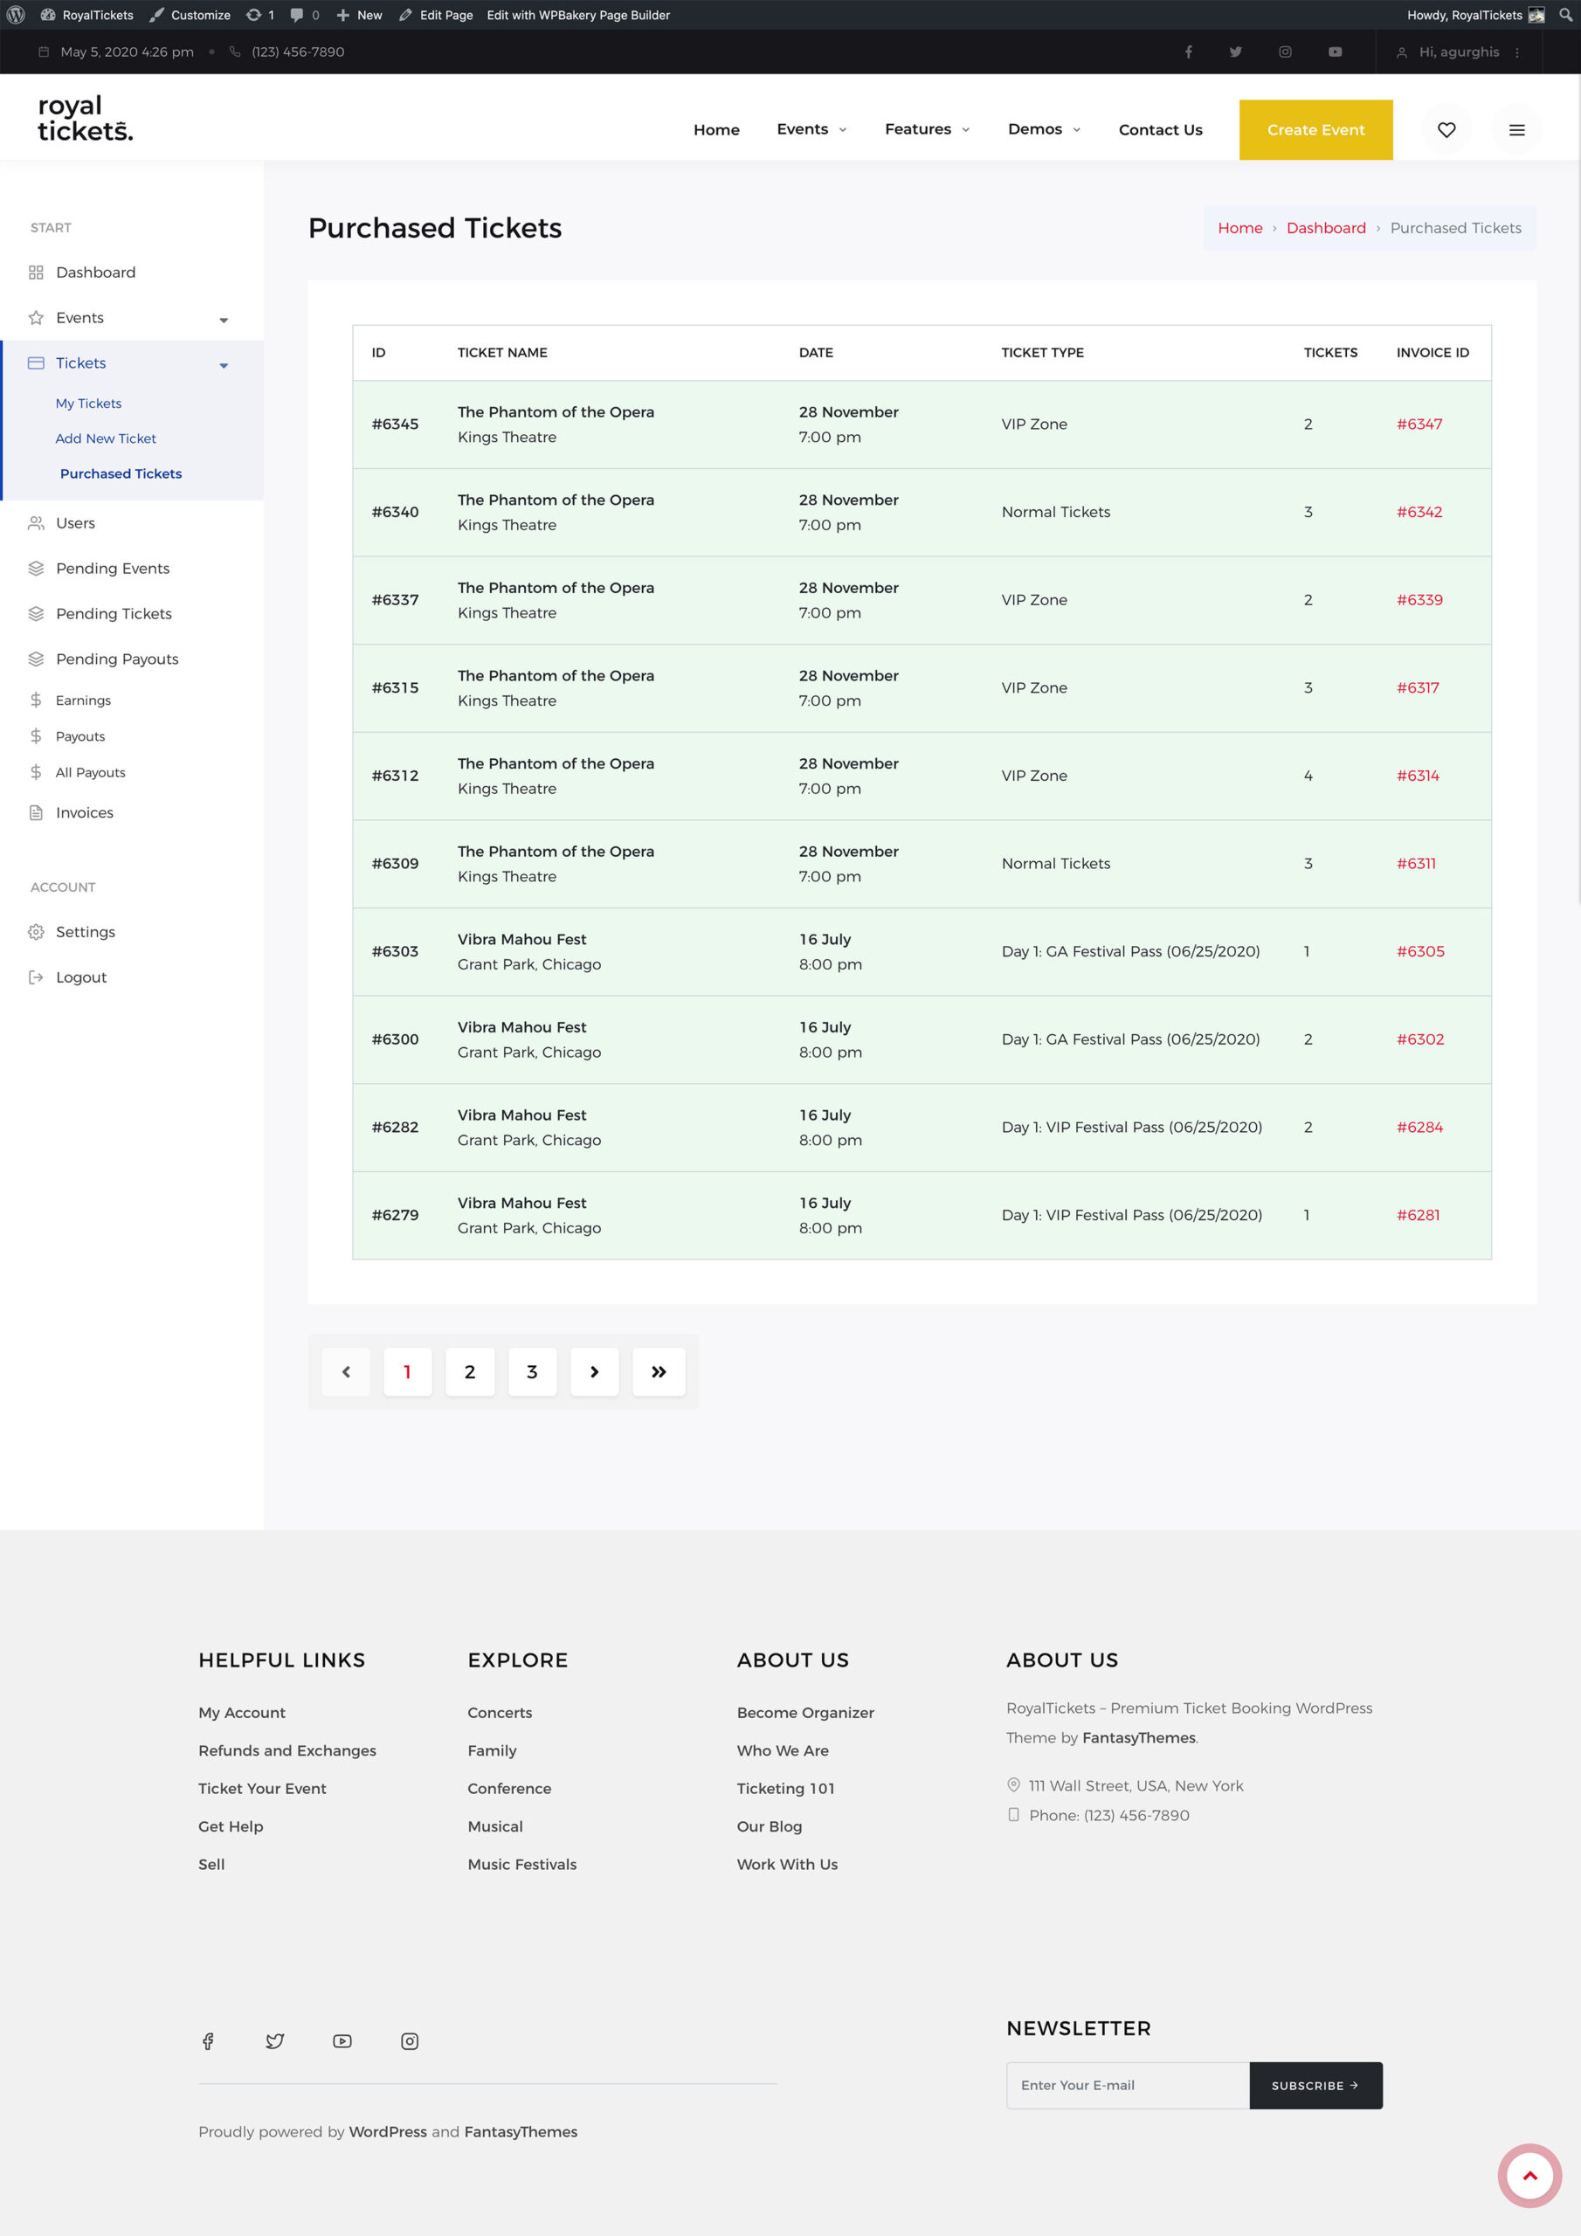Click the Subscribe newsletter button
The width and height of the screenshot is (1581, 2236).
coord(1315,2085)
